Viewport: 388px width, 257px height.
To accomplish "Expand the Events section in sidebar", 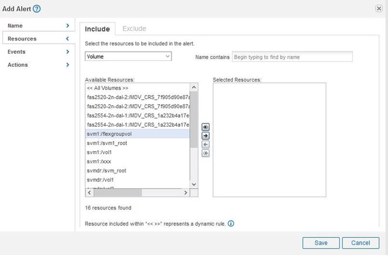I will coord(38,52).
